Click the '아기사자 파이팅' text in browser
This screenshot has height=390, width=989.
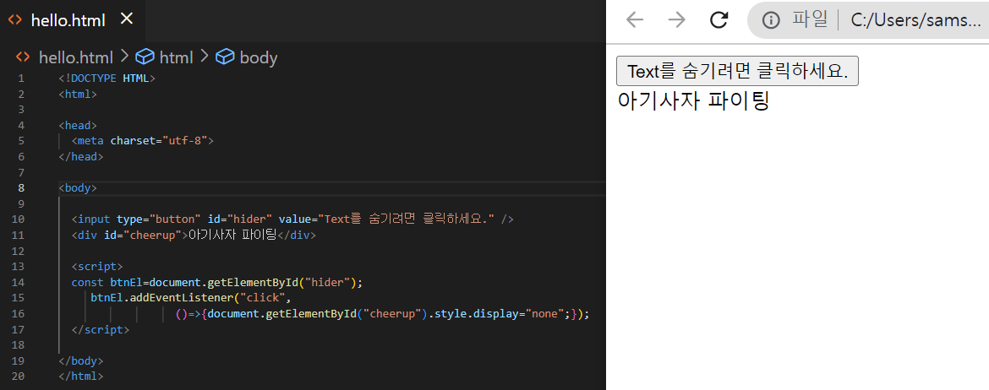pyautogui.click(x=693, y=100)
